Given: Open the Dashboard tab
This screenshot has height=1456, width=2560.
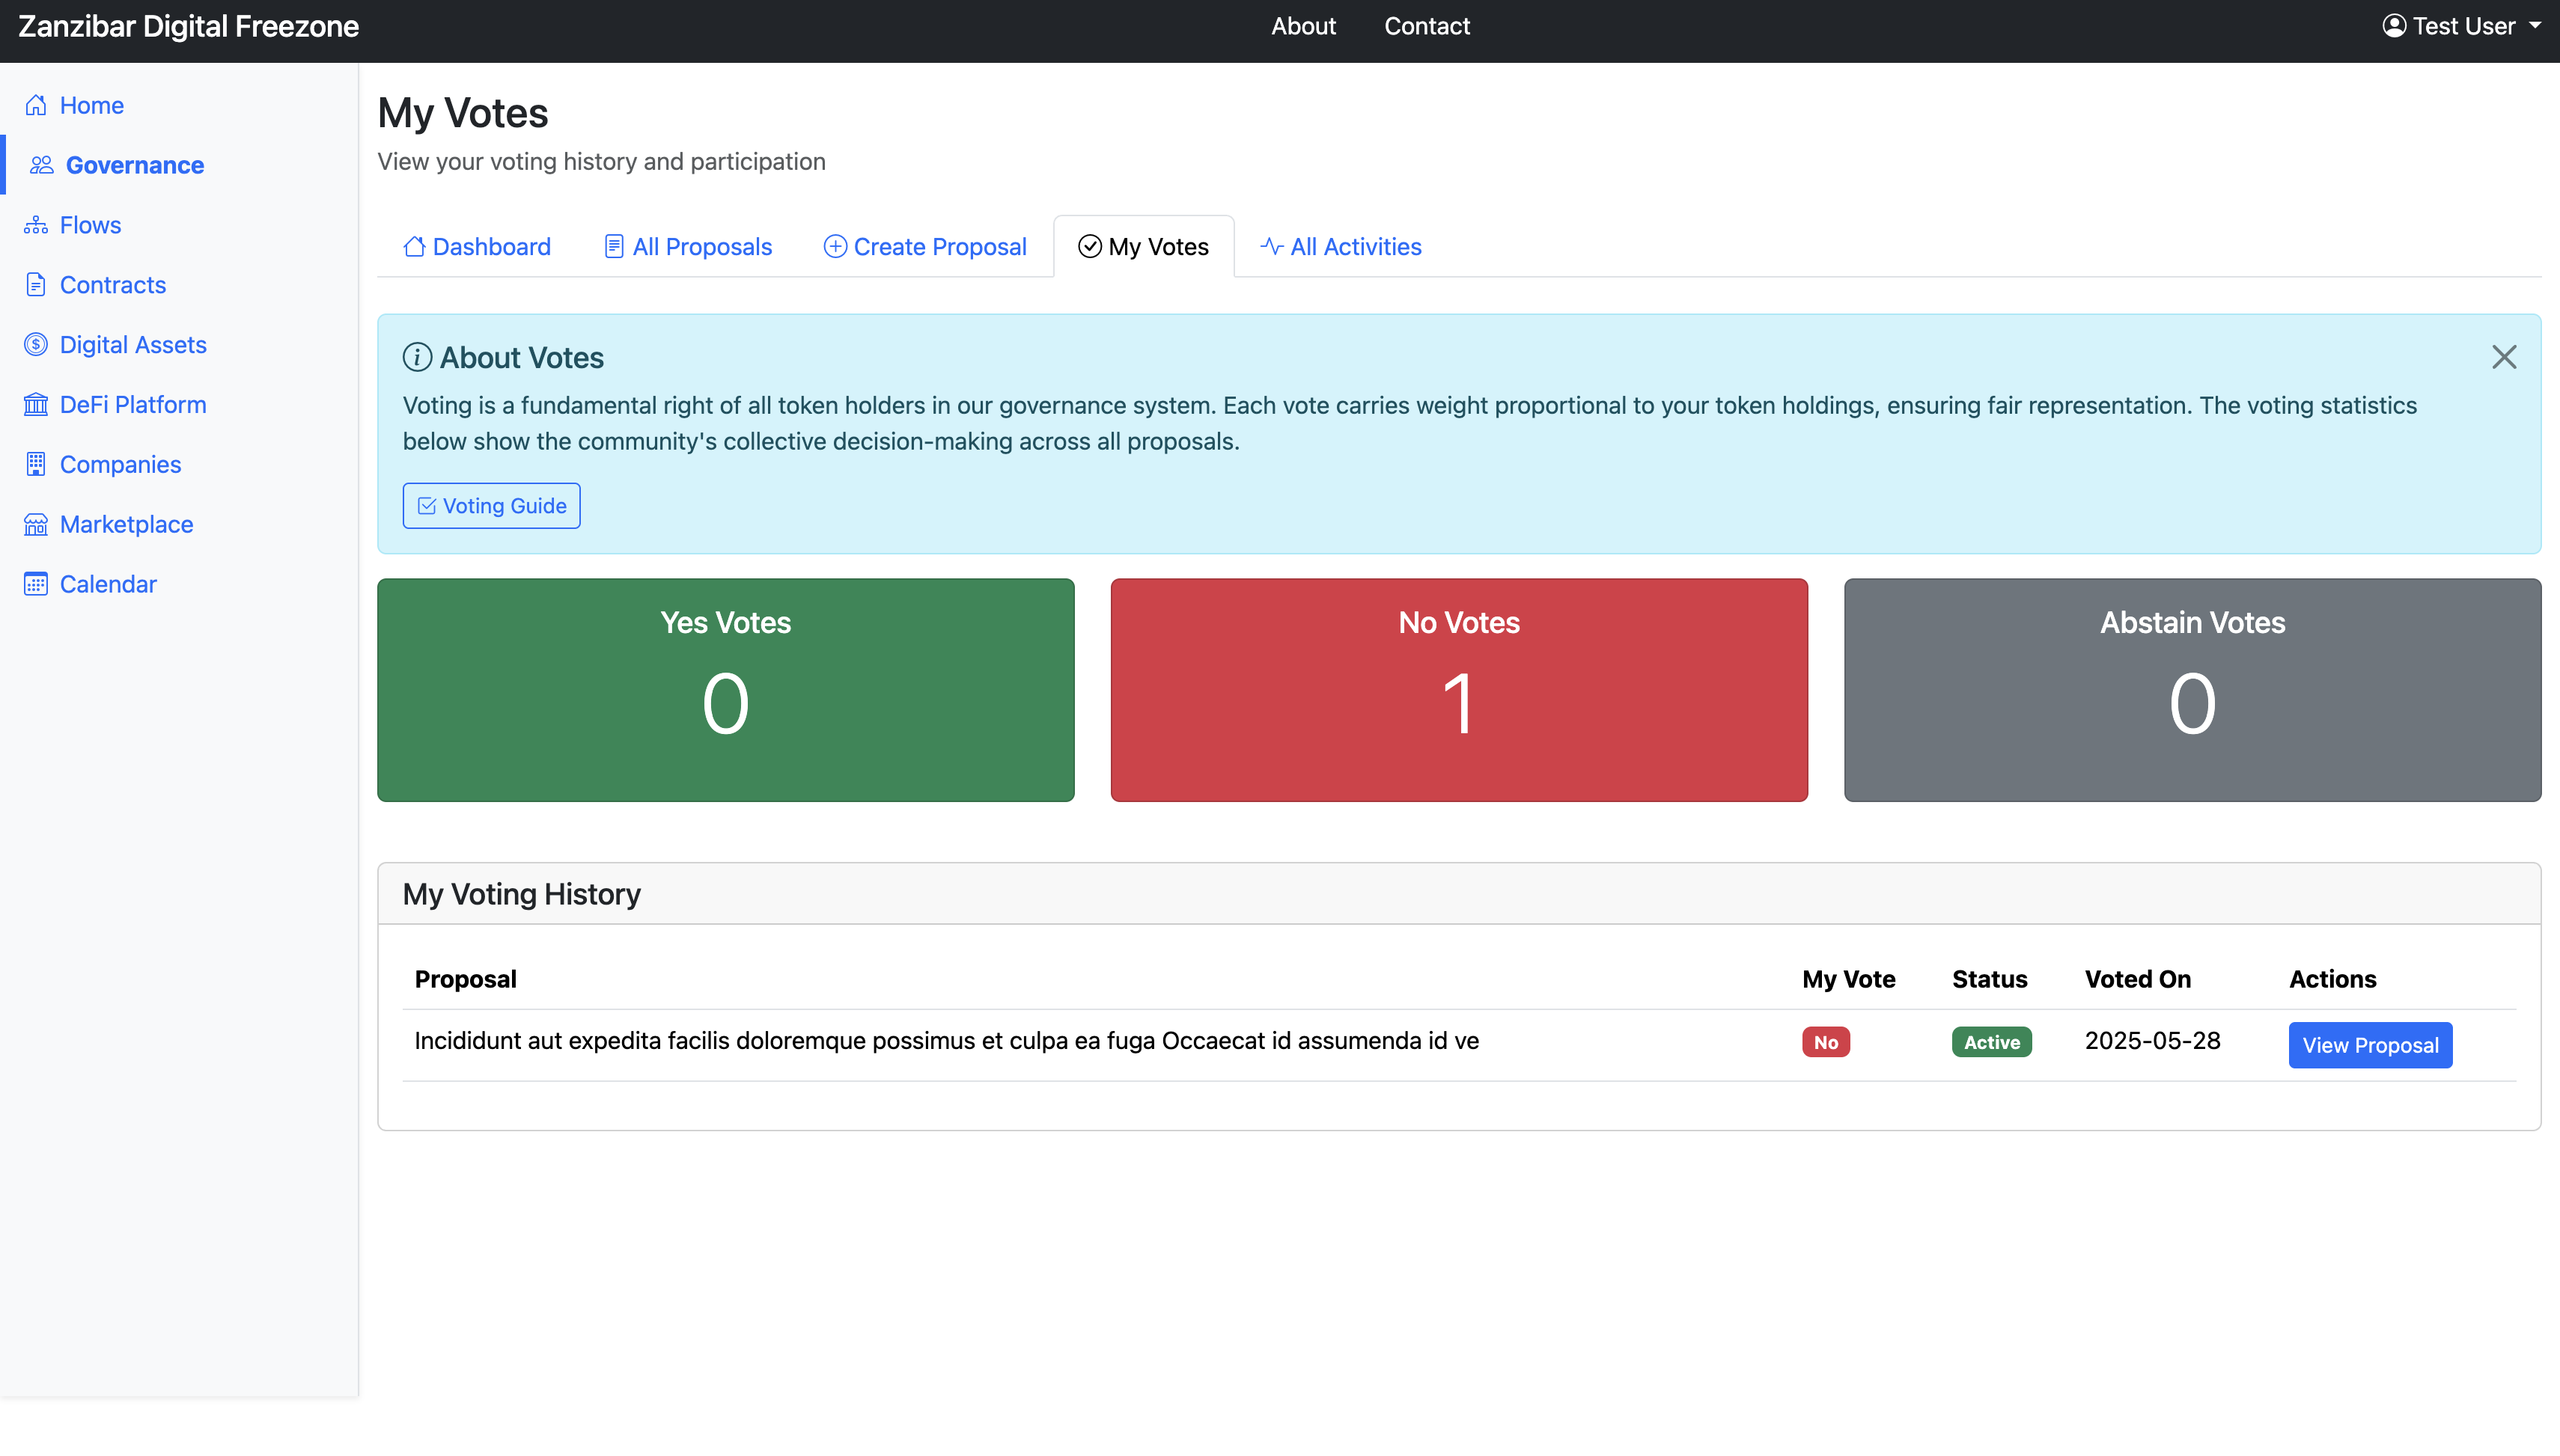Looking at the screenshot, I should (x=477, y=247).
